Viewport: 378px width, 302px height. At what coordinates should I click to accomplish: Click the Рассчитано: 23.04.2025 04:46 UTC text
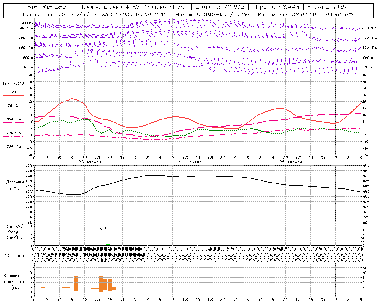pos(307,14)
